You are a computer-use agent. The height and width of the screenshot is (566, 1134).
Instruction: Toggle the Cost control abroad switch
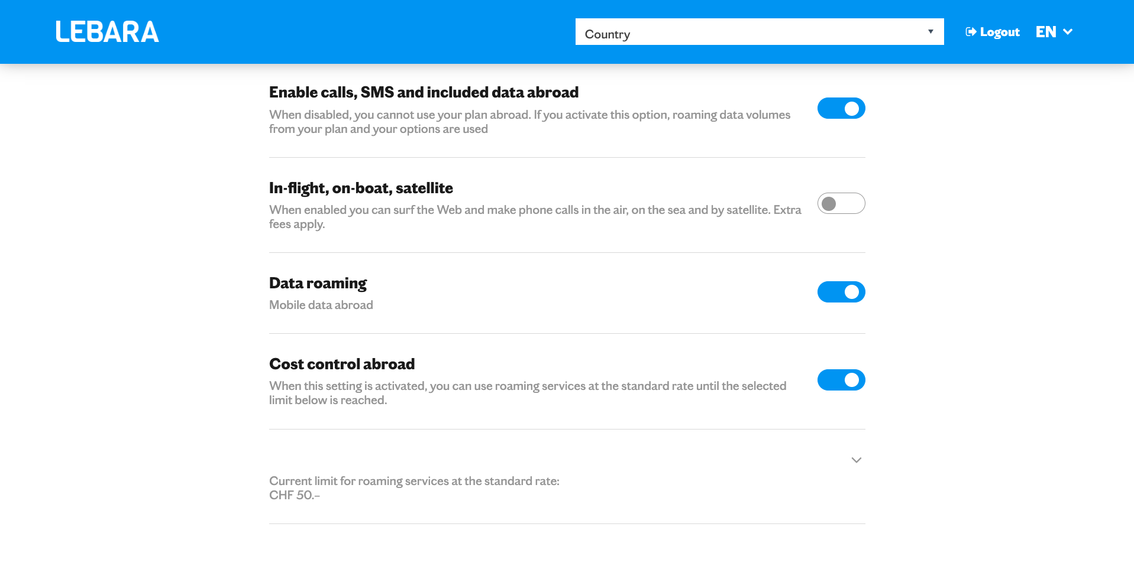pos(841,380)
